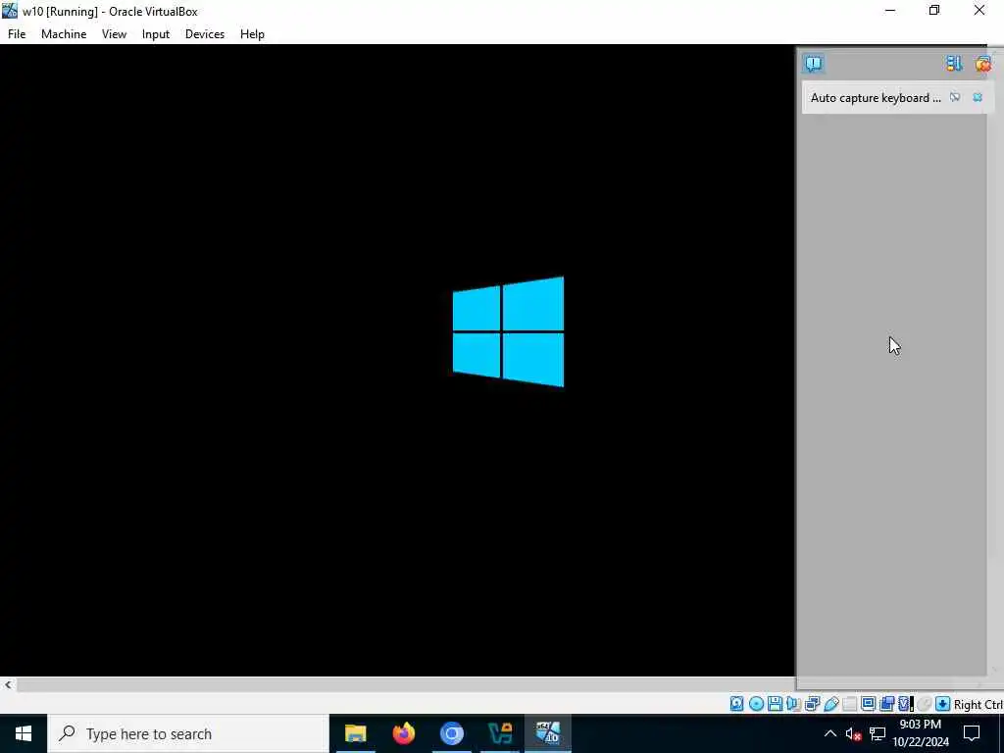Open the View menu

click(114, 34)
